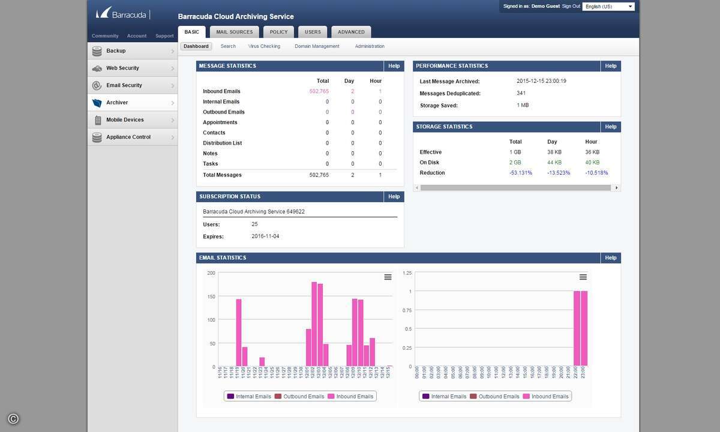Click the On Disk 2 GB value
The height and width of the screenshot is (432, 720).
515,163
